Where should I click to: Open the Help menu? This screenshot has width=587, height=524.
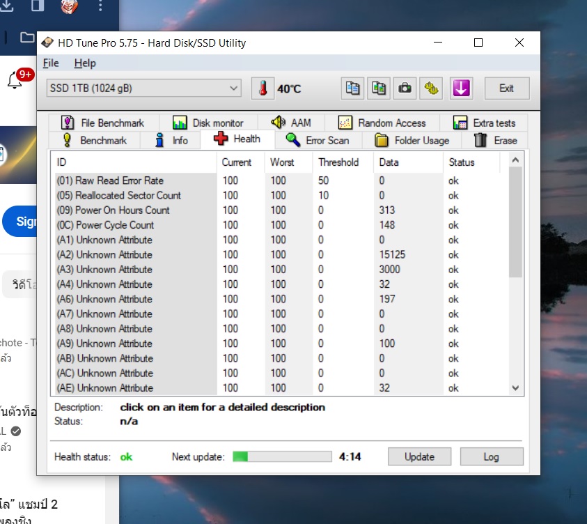(x=84, y=63)
